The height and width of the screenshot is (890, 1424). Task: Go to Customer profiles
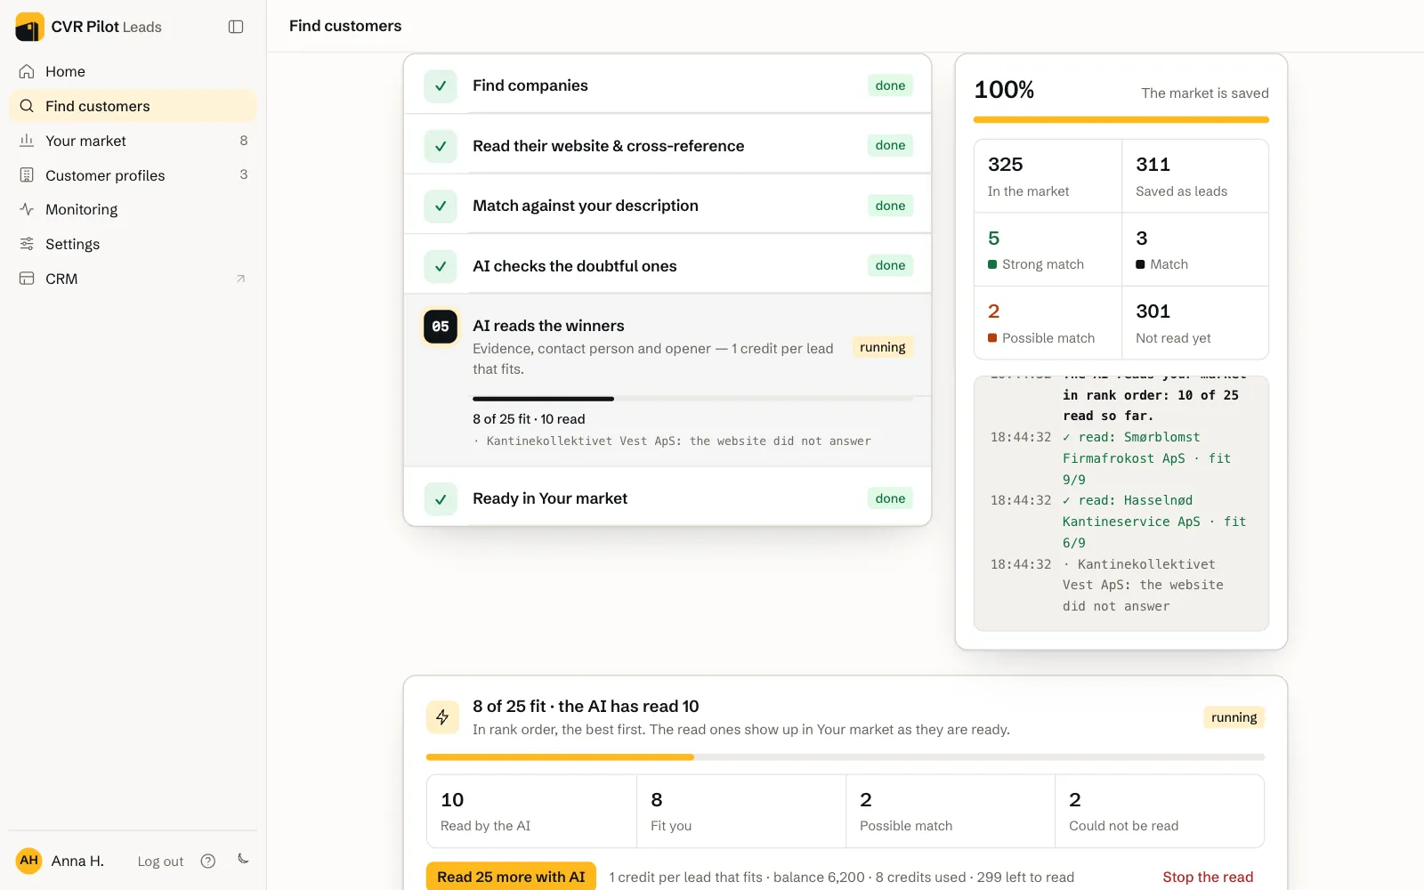tap(133, 175)
